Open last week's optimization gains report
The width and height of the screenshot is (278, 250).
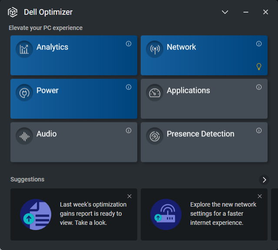coord(93,214)
